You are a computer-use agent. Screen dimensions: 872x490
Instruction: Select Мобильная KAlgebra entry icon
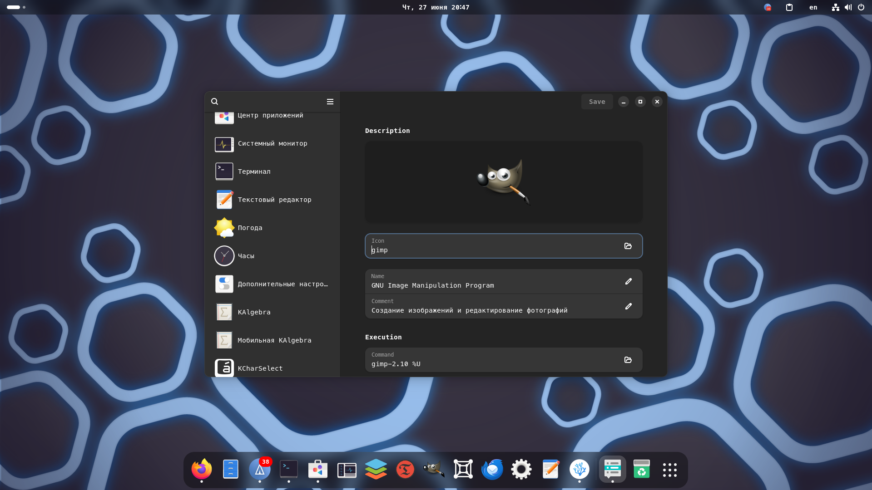point(224,341)
